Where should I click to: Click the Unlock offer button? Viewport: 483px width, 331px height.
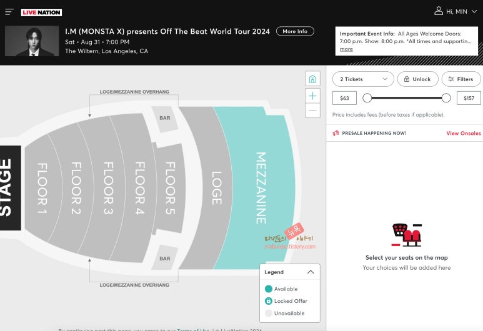(x=417, y=79)
